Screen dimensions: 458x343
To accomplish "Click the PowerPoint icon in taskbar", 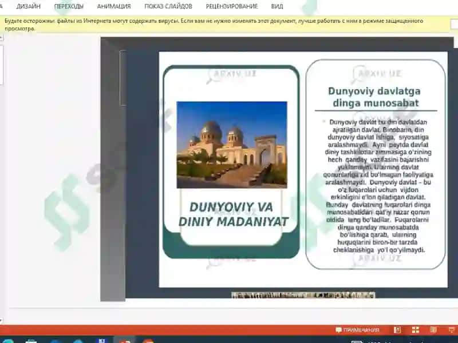I will pyautogui.click(x=125, y=340).
